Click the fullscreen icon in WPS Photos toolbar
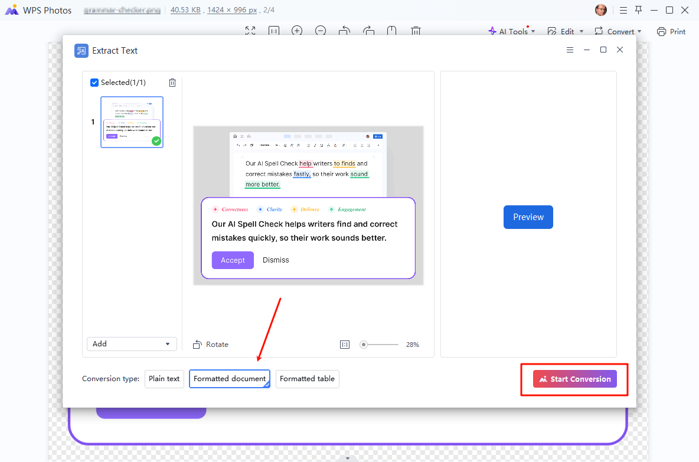The image size is (699, 462). (250, 31)
